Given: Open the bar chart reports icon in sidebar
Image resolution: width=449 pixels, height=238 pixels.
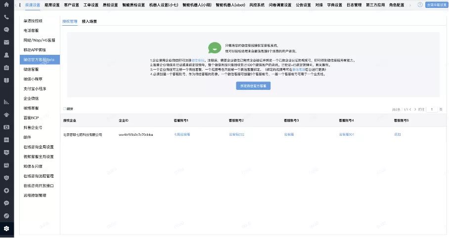Looking at the screenshot, I should tap(6, 102).
